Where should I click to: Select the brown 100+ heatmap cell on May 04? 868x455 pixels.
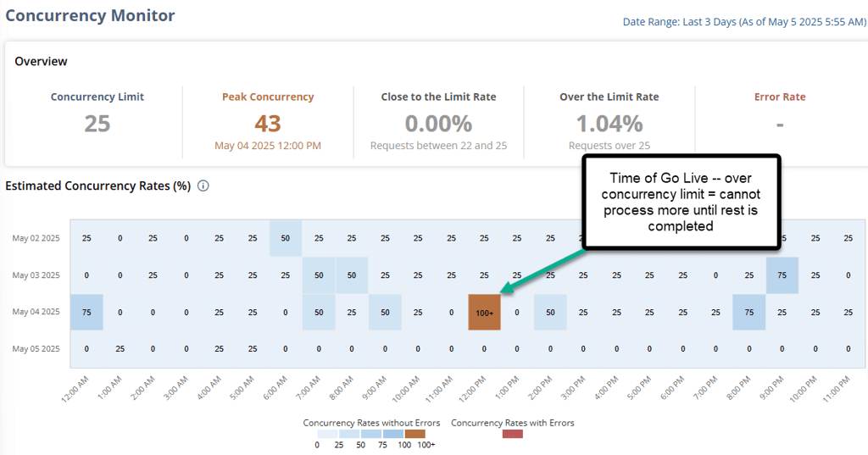pyautogui.click(x=484, y=312)
